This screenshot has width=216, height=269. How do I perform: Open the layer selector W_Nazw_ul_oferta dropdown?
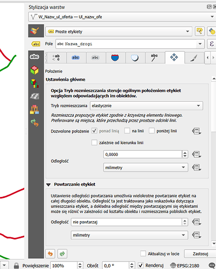pos(122,17)
